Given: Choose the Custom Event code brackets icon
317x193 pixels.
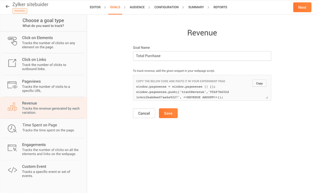Looking at the screenshot, I should 13,170.
